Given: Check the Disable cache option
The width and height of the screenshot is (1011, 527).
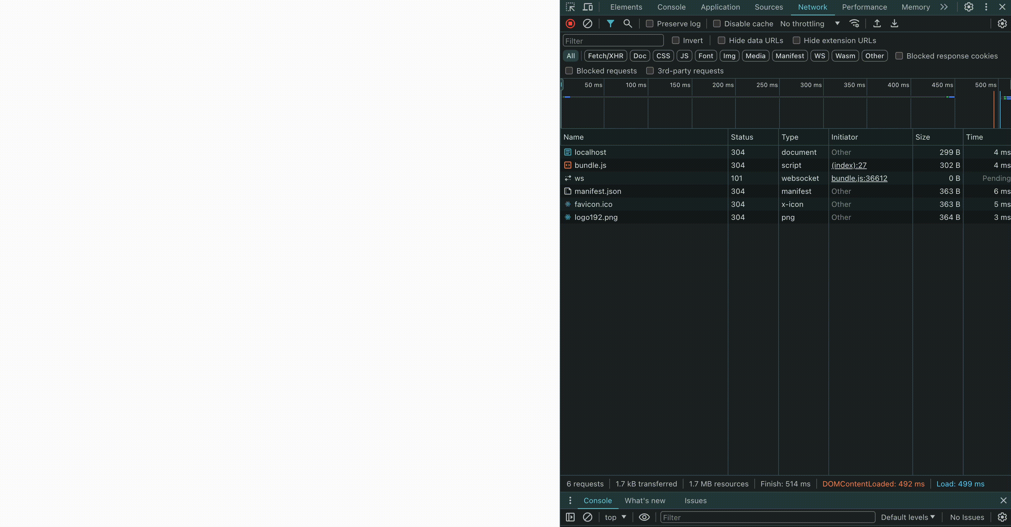Looking at the screenshot, I should tap(717, 24).
